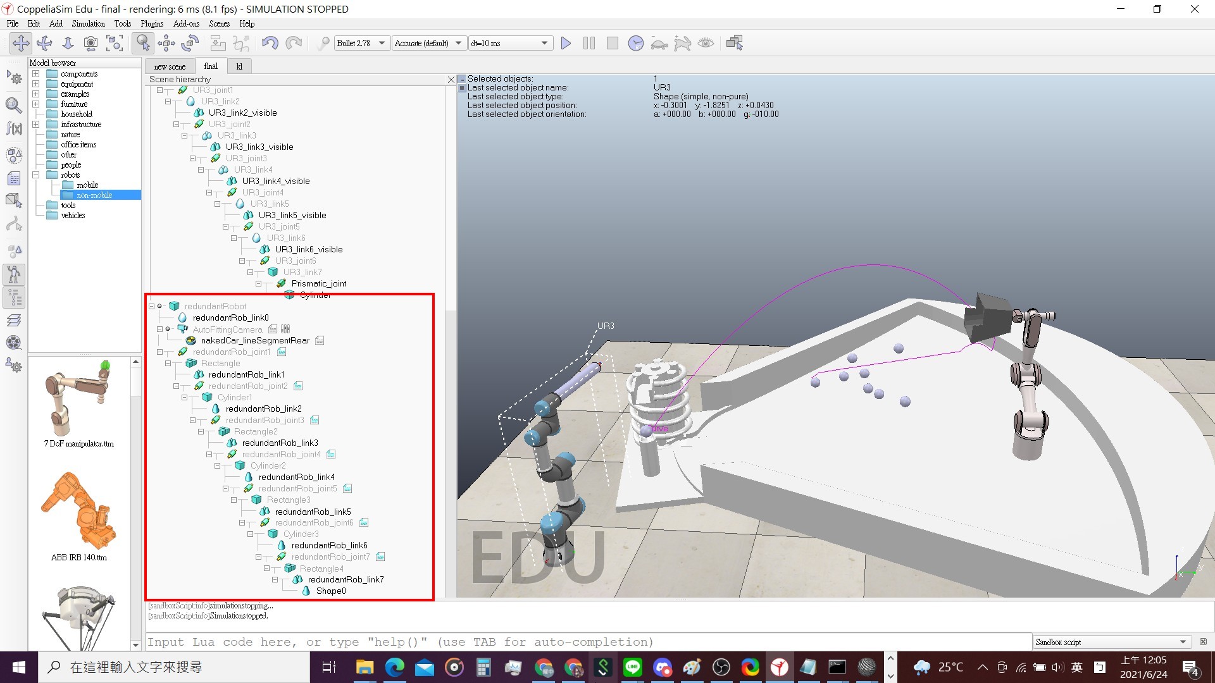The height and width of the screenshot is (683, 1215).
Task: Start the simulation with the play button
Action: coord(566,43)
